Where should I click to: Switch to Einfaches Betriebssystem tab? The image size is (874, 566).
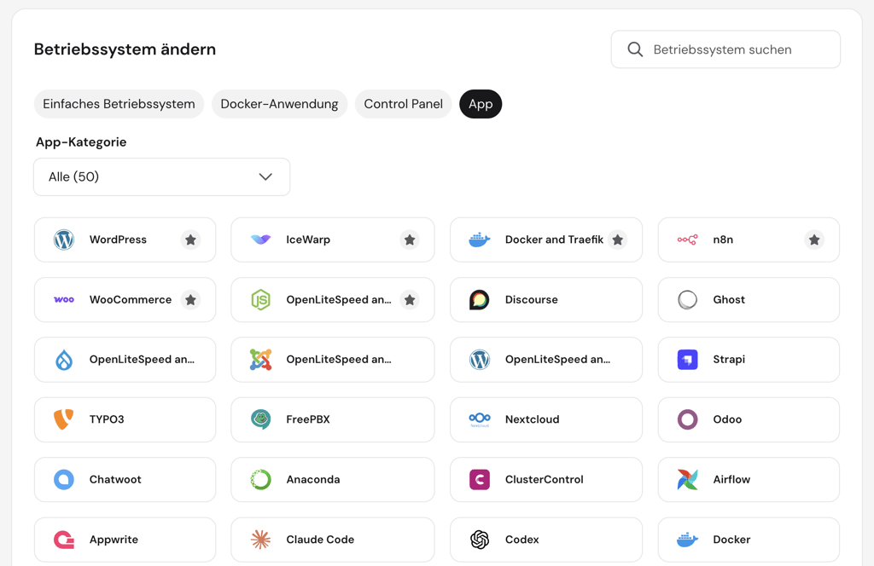119,104
